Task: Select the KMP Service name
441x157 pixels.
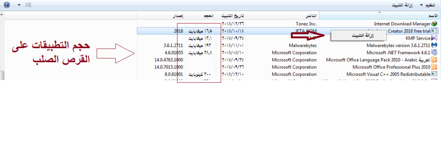Action: (418, 38)
